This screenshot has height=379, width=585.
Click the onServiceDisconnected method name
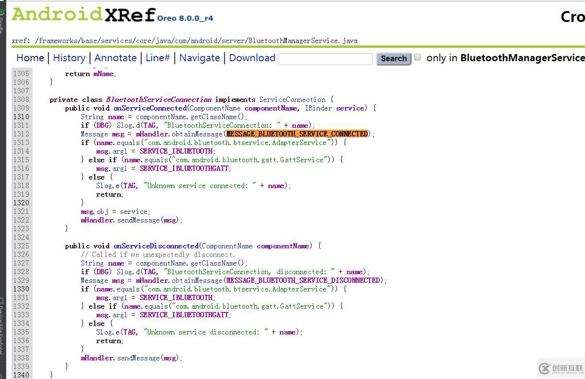pos(156,246)
